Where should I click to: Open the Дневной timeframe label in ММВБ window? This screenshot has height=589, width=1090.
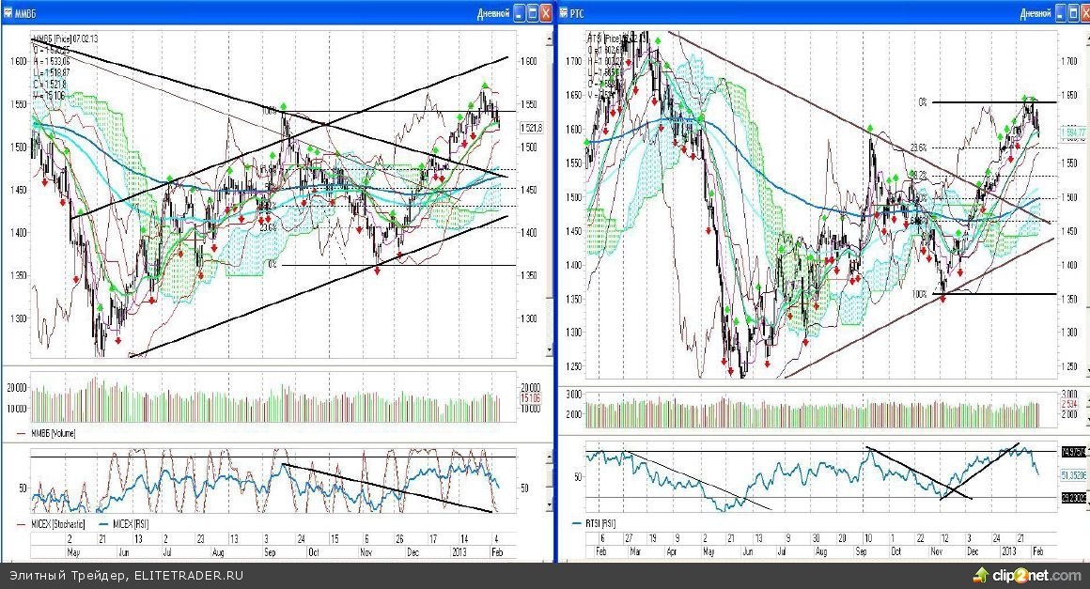[493, 14]
